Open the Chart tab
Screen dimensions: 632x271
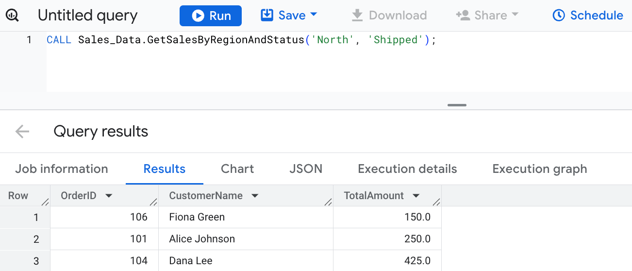click(237, 169)
